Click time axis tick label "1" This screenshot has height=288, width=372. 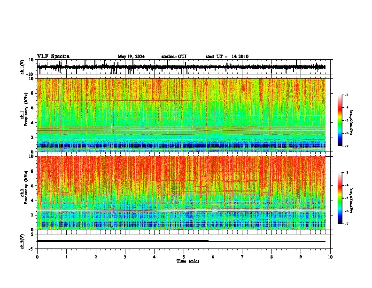66,257
